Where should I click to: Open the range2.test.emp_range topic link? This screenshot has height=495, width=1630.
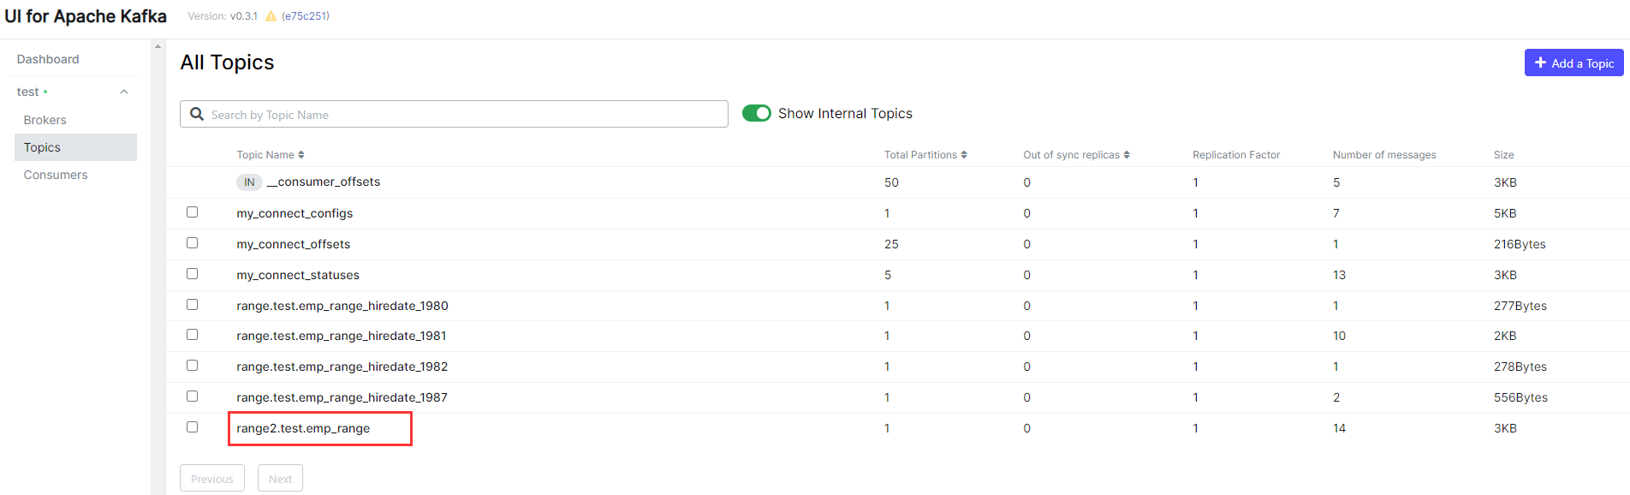[303, 428]
